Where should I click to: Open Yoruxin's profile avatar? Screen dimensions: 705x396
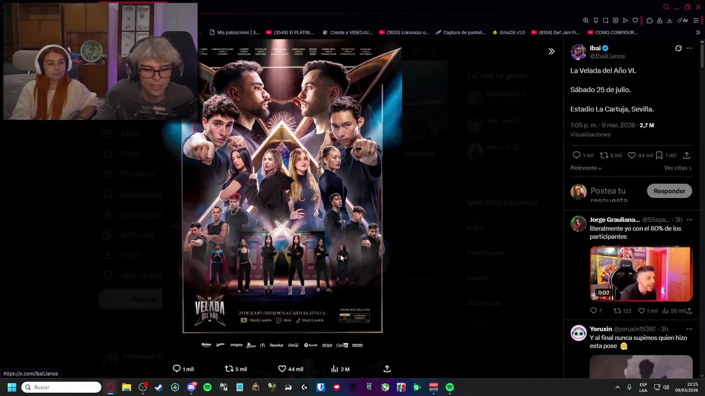578,333
